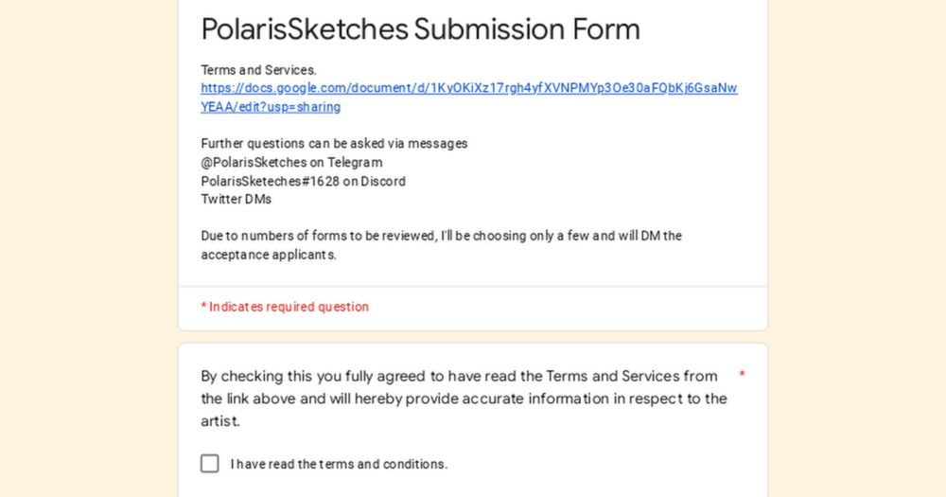Select the '@PolarisSketches on Telegram' line
The image size is (946, 497).
(291, 163)
